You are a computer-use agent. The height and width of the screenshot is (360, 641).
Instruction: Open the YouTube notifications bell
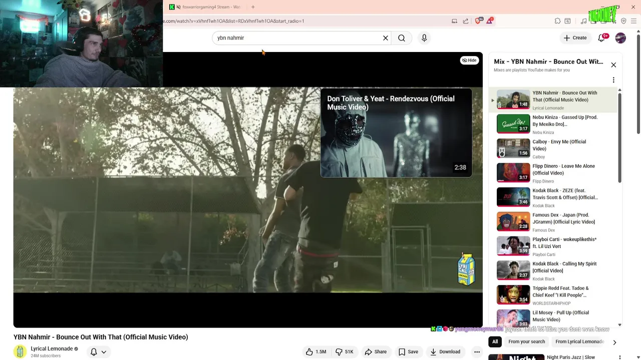point(602,38)
